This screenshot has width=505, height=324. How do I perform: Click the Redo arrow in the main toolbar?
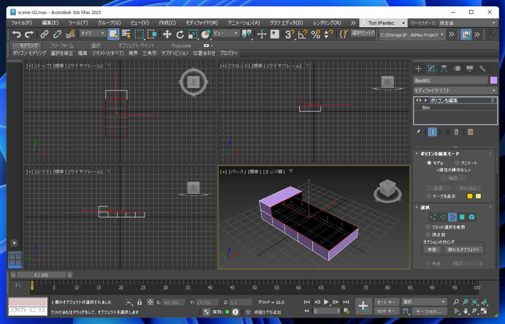(29, 34)
